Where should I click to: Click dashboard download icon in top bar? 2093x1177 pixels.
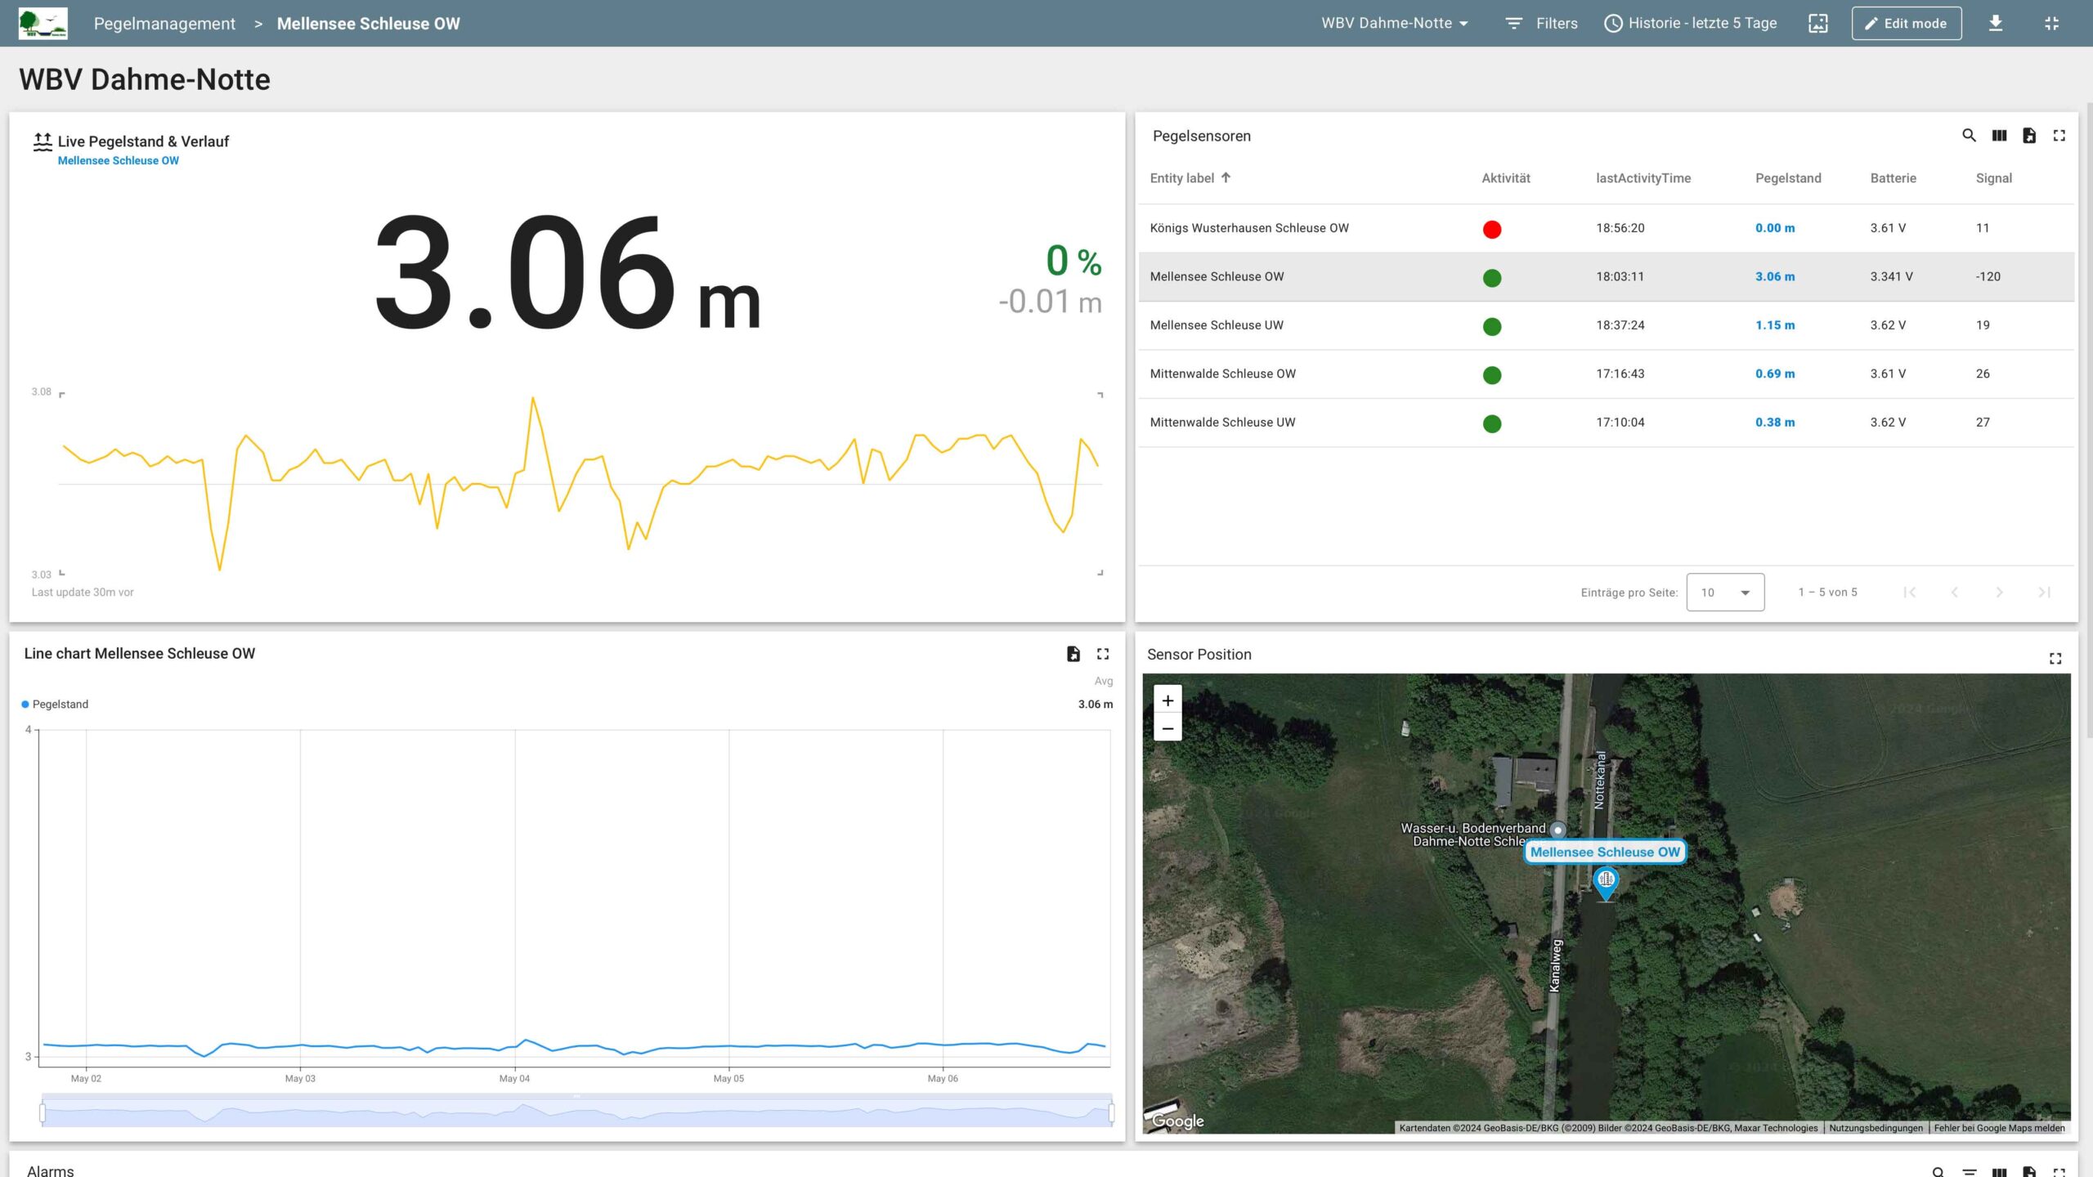(1996, 23)
